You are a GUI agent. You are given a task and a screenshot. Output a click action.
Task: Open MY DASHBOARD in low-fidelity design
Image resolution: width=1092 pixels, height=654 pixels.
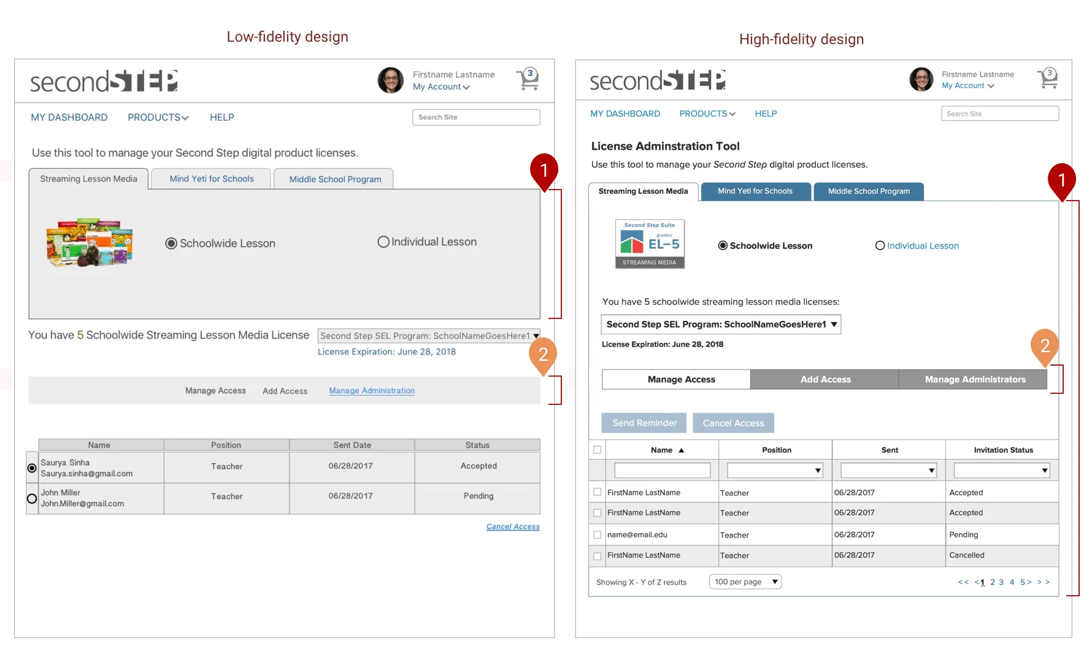69,117
